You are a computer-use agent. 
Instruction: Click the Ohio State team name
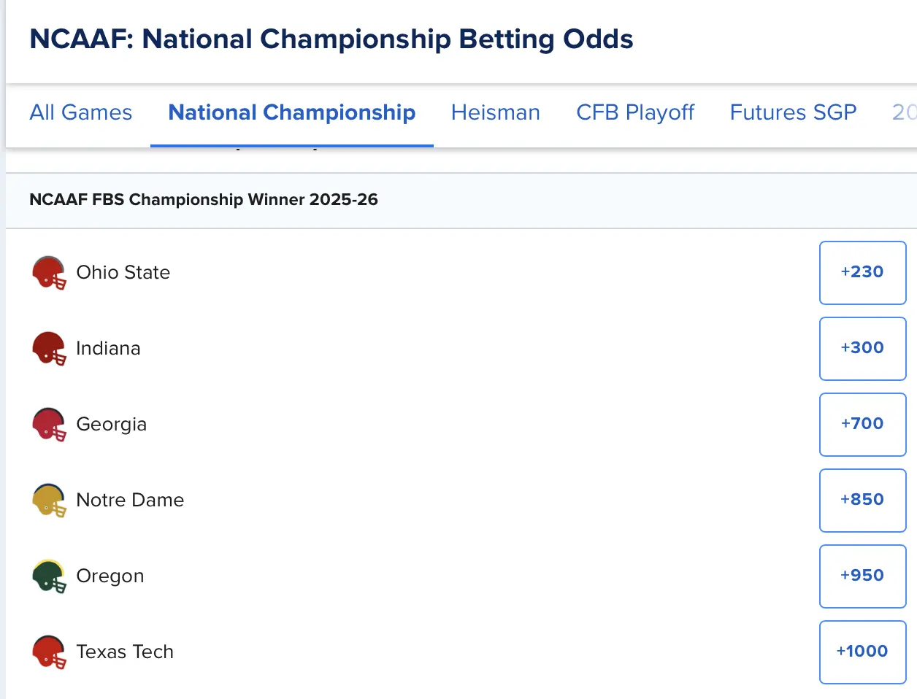tap(123, 272)
